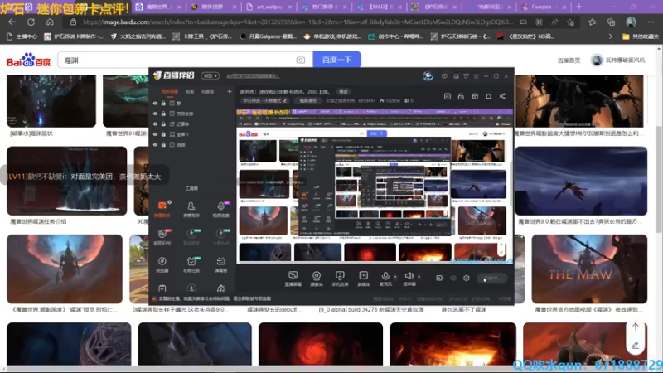This screenshot has height=373, width=663.
Task: Add a 直播屏幕 screen capture source
Action: pos(293,279)
